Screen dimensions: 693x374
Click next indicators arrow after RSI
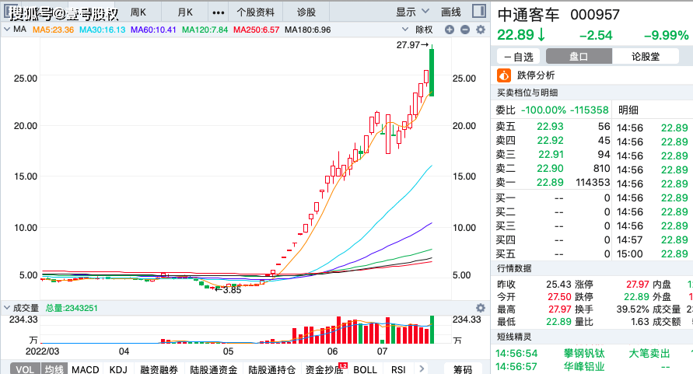pos(422,369)
